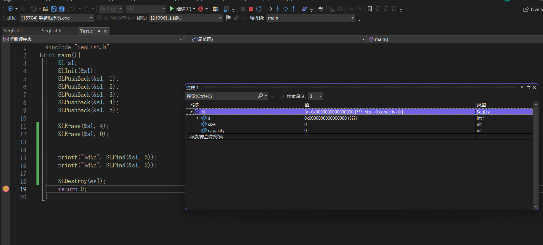Select the size row in Watch 1

[x=360, y=124]
